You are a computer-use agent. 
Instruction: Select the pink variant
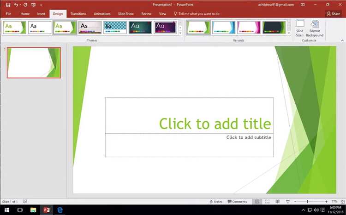point(249,28)
